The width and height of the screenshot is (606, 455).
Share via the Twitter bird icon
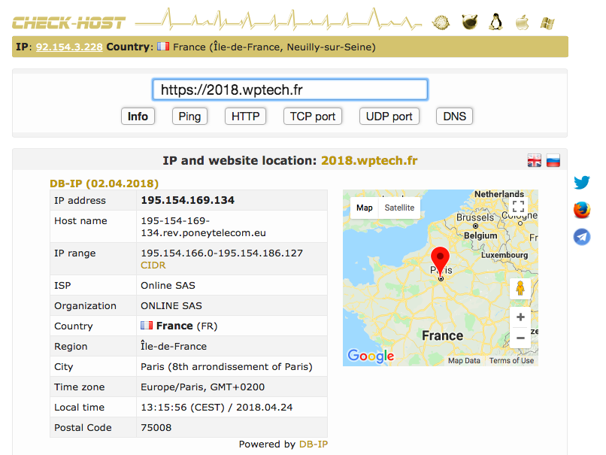(582, 182)
